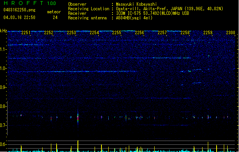Image resolution: width=239 pixels, height=152 pixels.
Task: Click the 2256 time marker
Action: click(139, 33)
